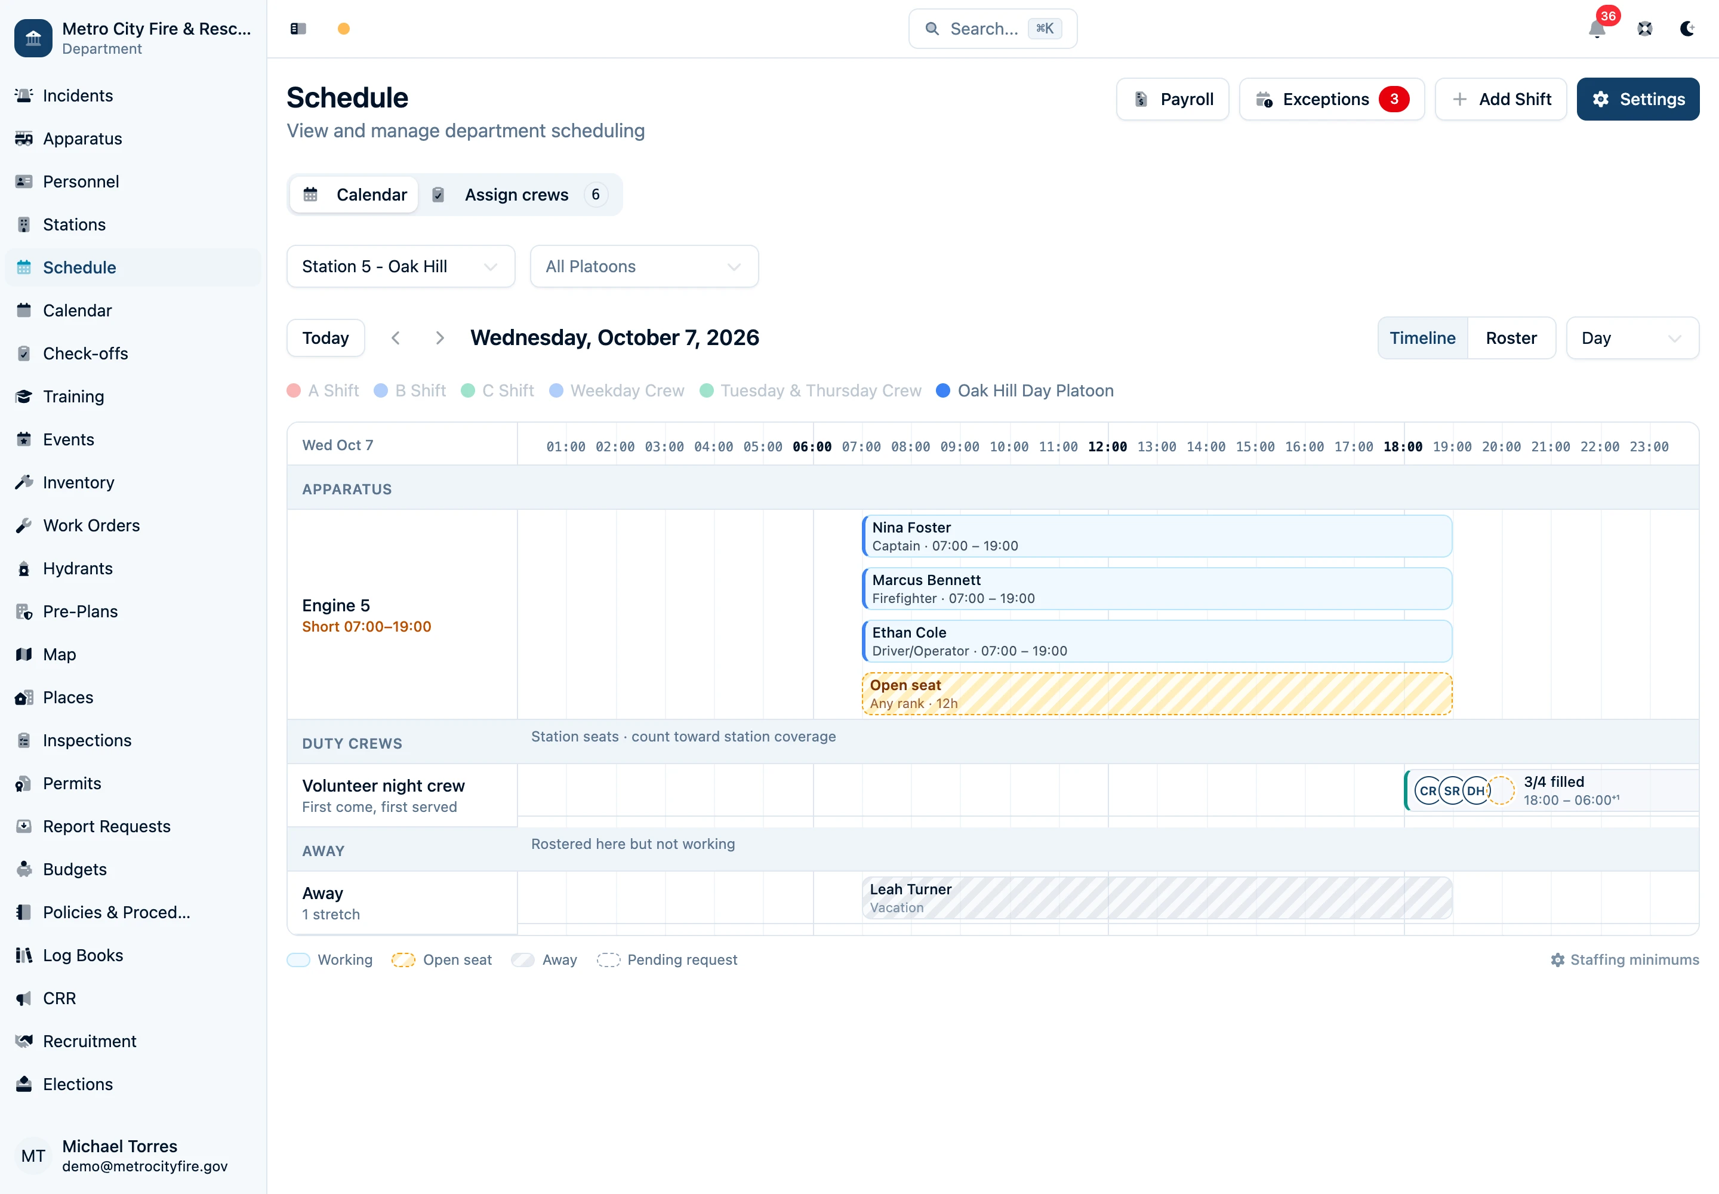Collapse the sidebar panel icon

pyautogui.click(x=298, y=29)
